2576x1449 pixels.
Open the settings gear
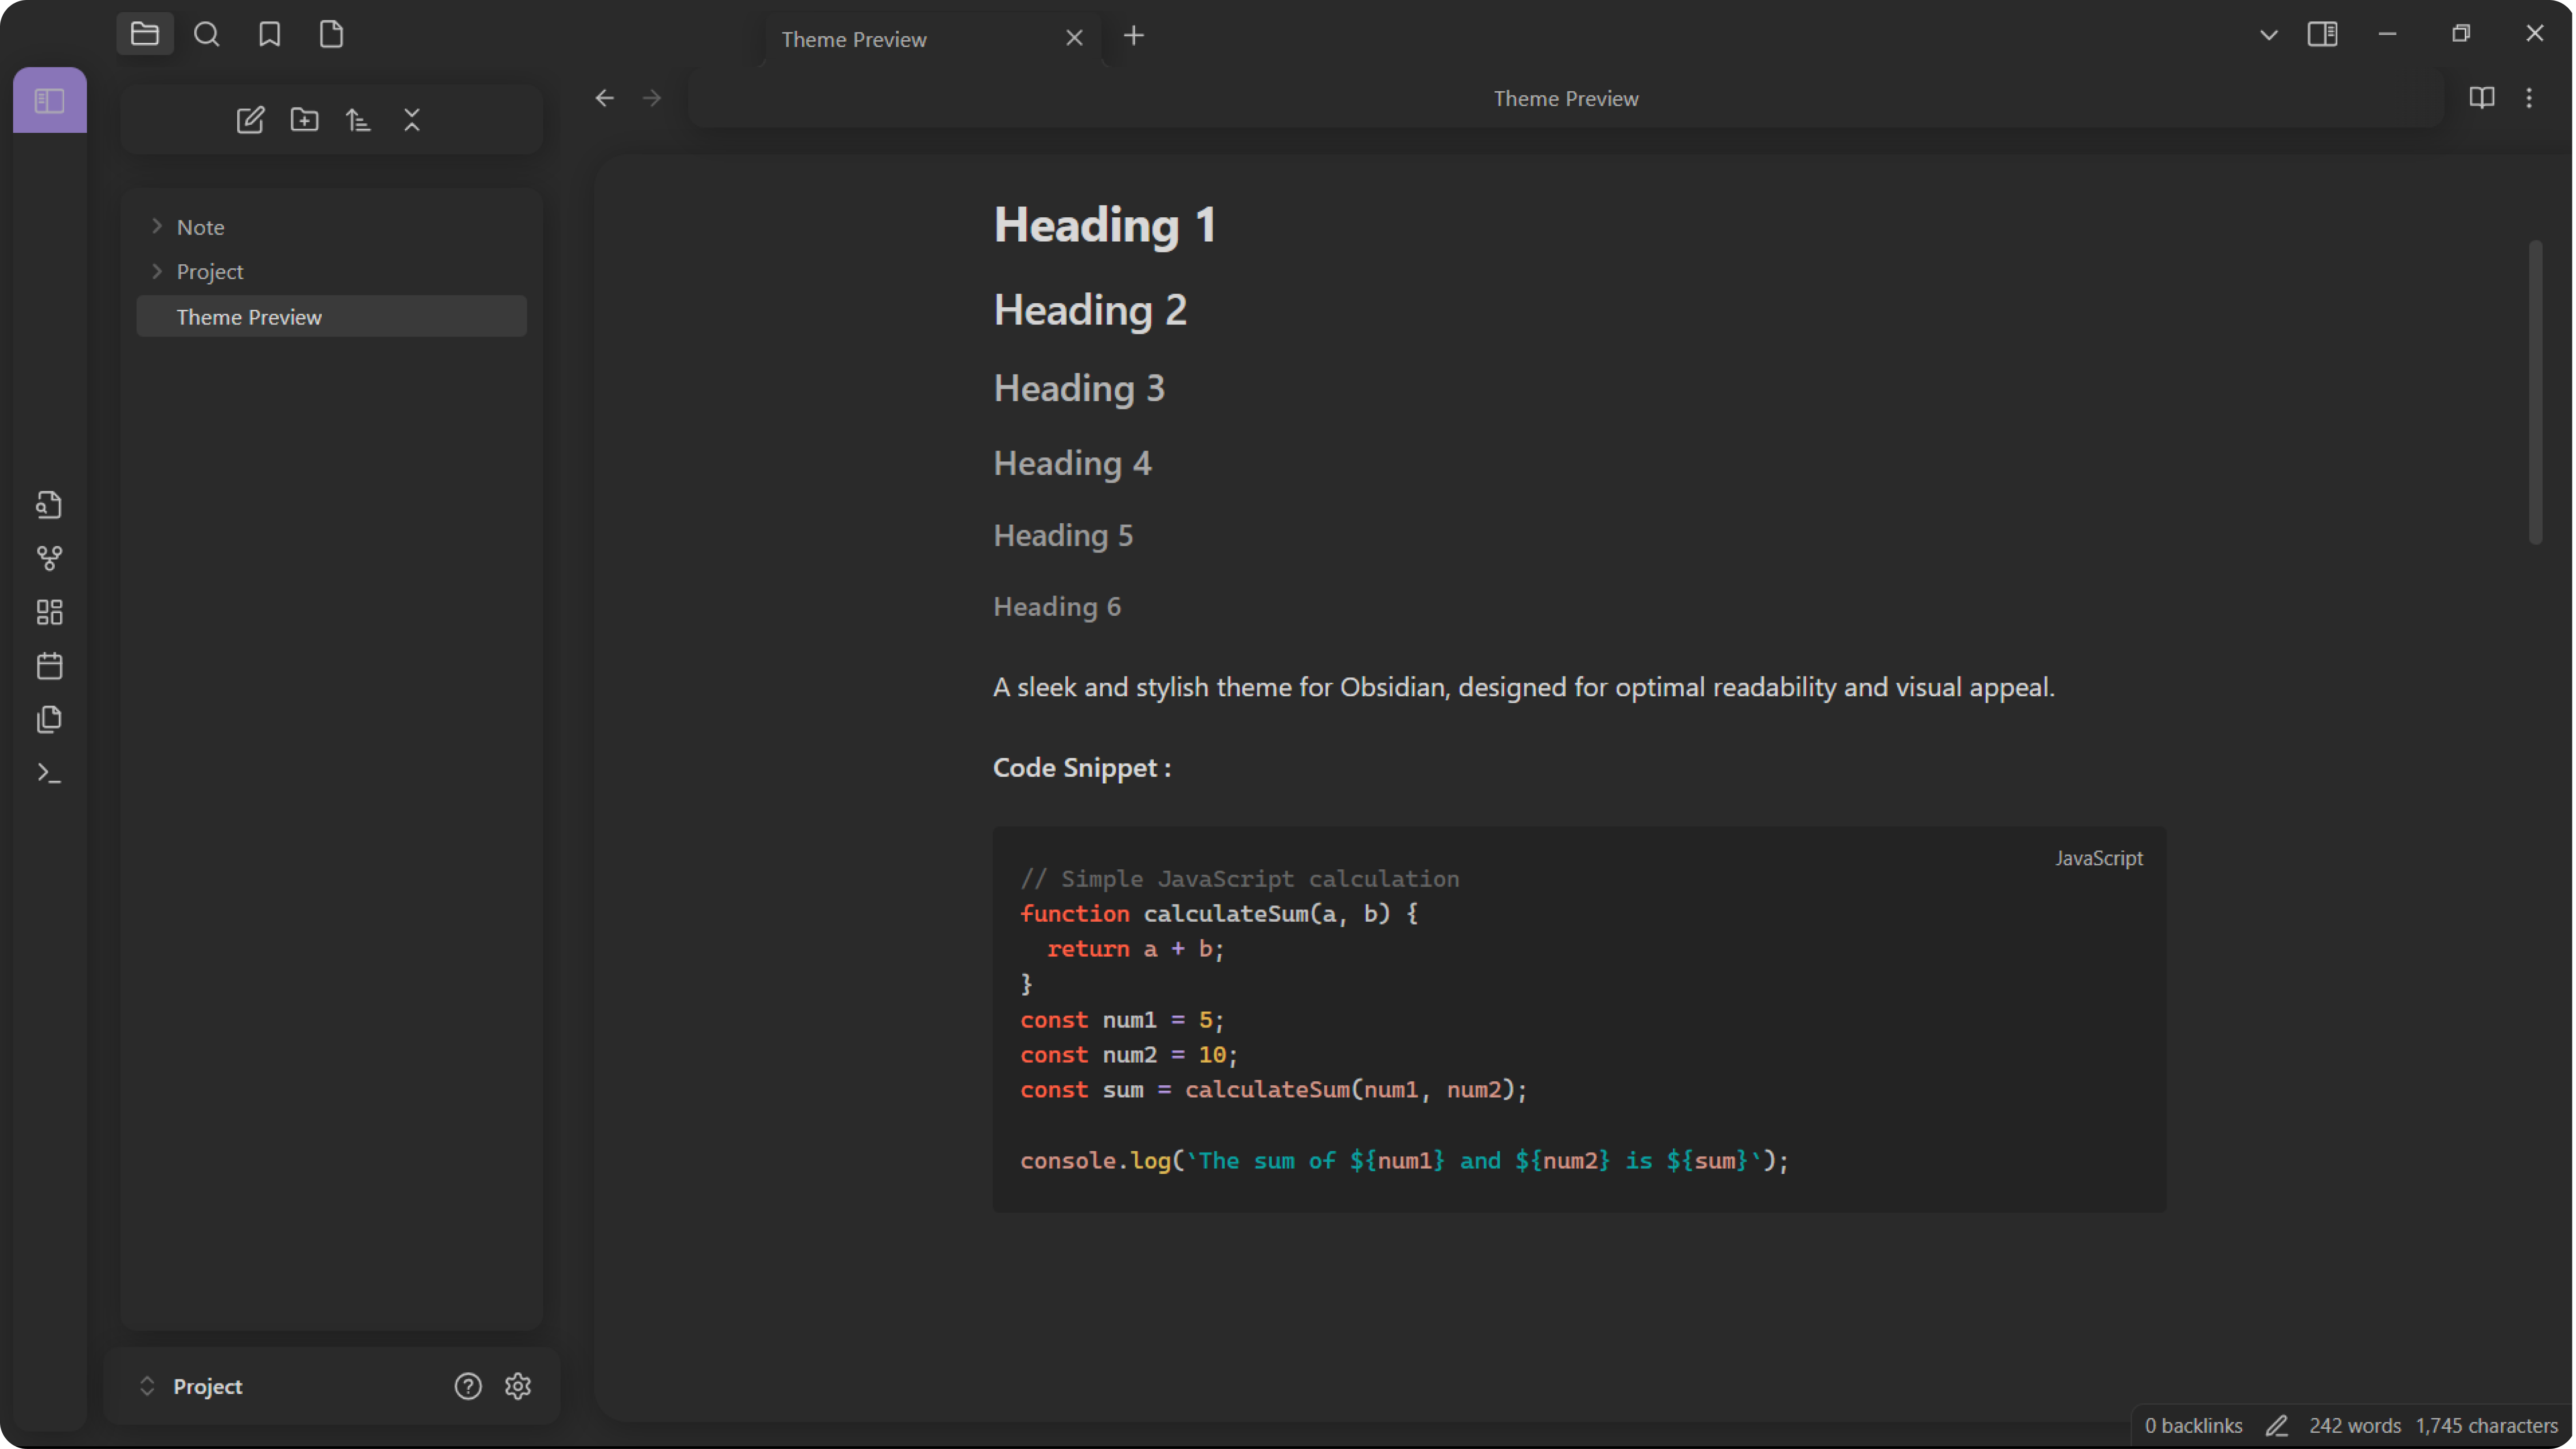(518, 1387)
